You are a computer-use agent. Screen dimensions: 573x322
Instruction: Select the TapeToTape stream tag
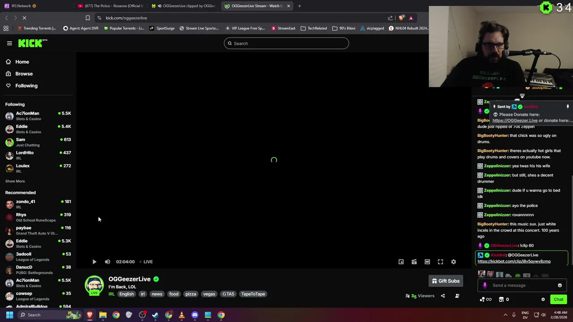253,294
